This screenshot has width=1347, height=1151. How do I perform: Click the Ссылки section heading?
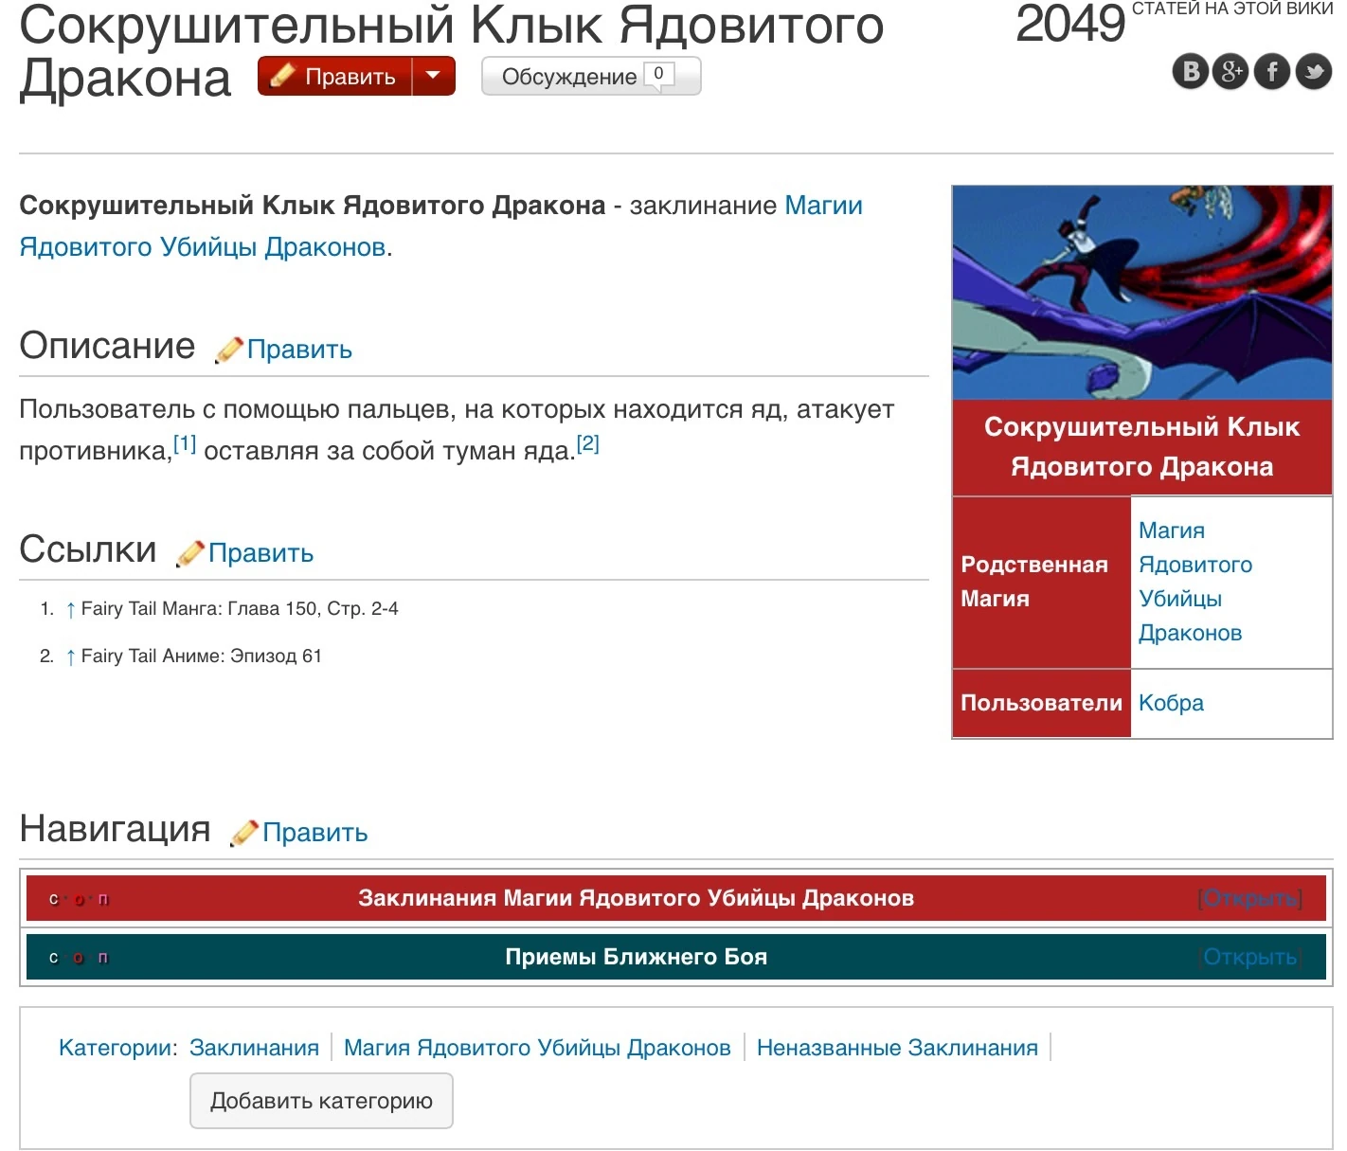pos(88,549)
